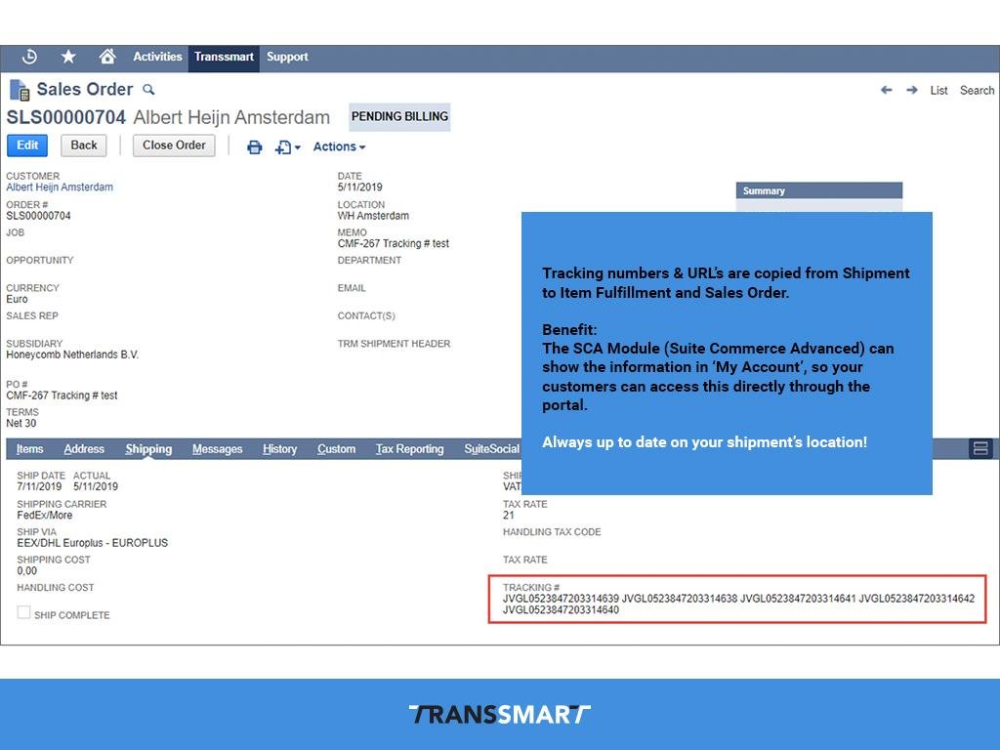Click the shipping cost value 0,00

click(x=26, y=570)
